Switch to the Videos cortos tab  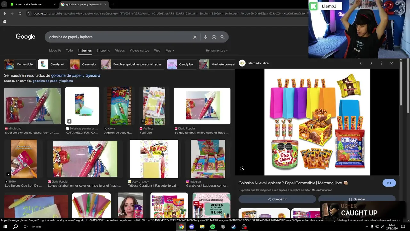[139, 50]
